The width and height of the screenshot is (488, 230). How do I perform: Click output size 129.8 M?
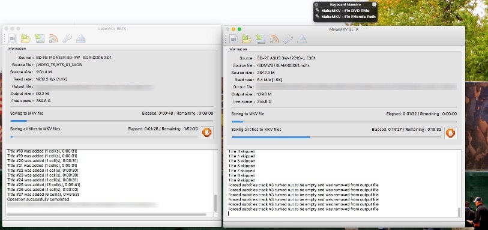[x=264, y=94]
